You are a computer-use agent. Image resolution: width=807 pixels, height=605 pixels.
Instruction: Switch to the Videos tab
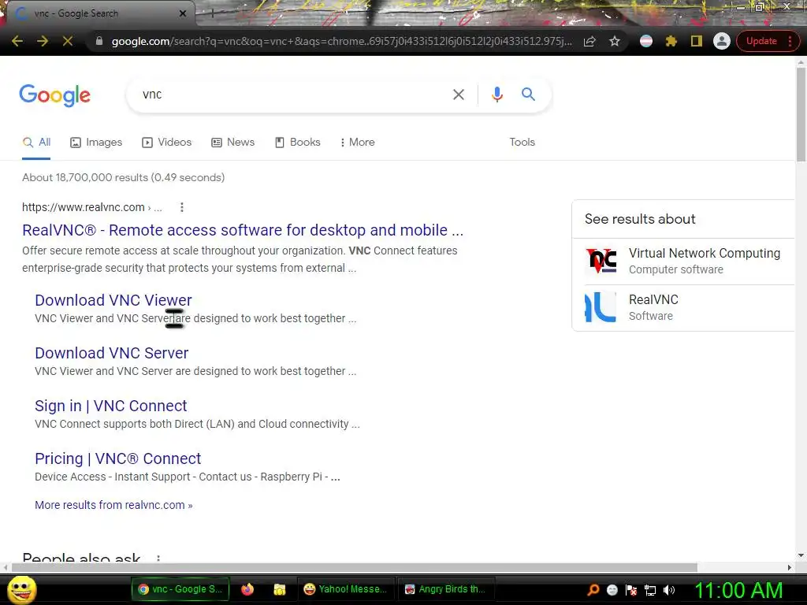pos(167,143)
